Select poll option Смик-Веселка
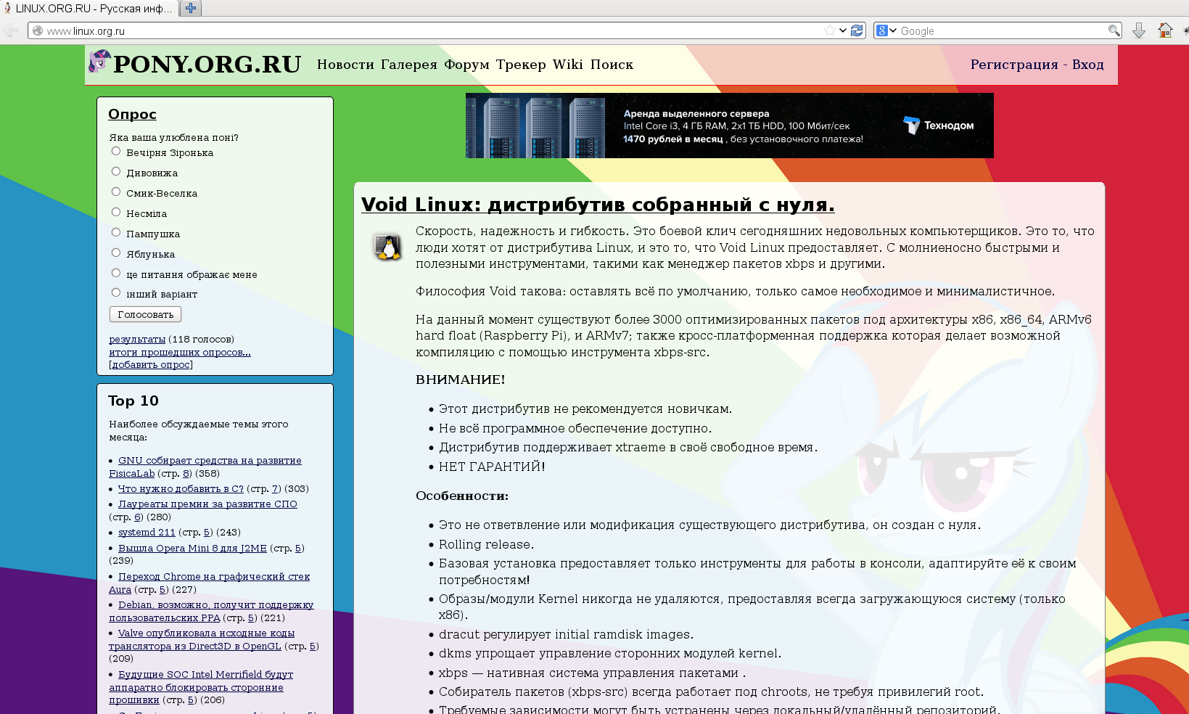Viewport: 1189px width, 714px height. (116, 192)
